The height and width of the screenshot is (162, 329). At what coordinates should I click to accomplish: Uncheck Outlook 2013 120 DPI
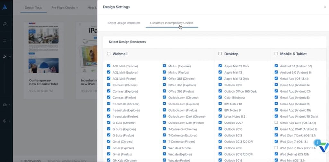(220, 141)
